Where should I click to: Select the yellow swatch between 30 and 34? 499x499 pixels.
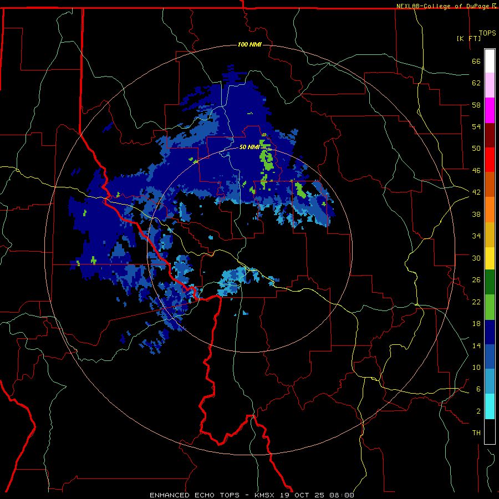pyautogui.click(x=490, y=258)
